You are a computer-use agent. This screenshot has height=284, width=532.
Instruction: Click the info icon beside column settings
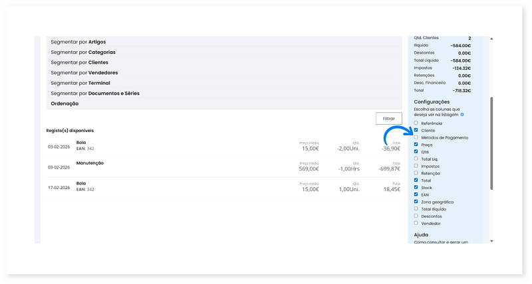[x=462, y=115]
